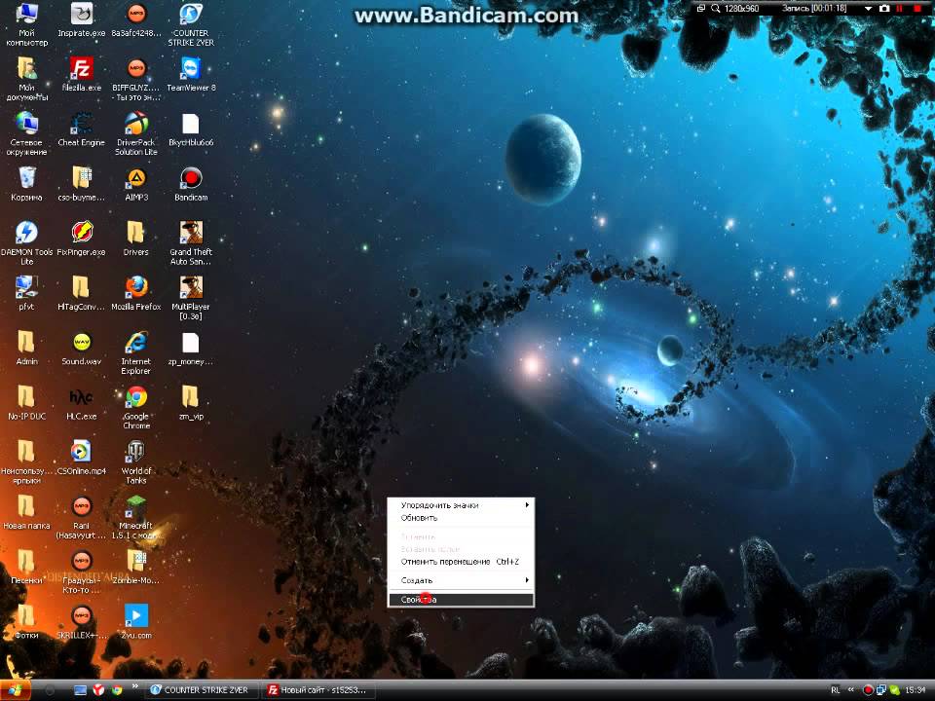Image resolution: width=935 pixels, height=701 pixels.
Task: Click the Google Chrome desktop icon
Action: point(136,407)
